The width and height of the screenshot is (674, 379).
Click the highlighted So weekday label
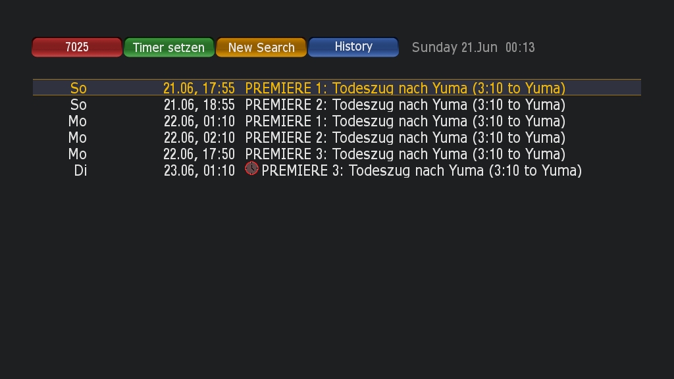pos(78,88)
